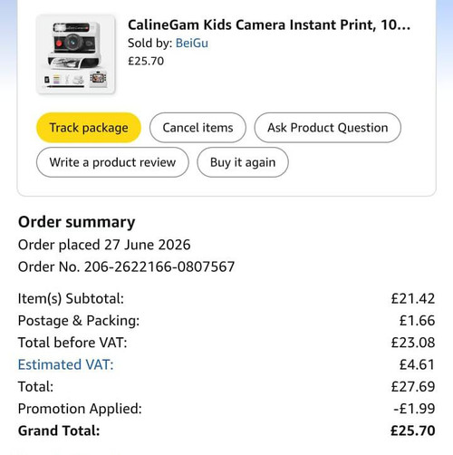The image size is (453, 455).
Task: Click the Estimated VAT £4.61 amount
Action: [x=417, y=364]
